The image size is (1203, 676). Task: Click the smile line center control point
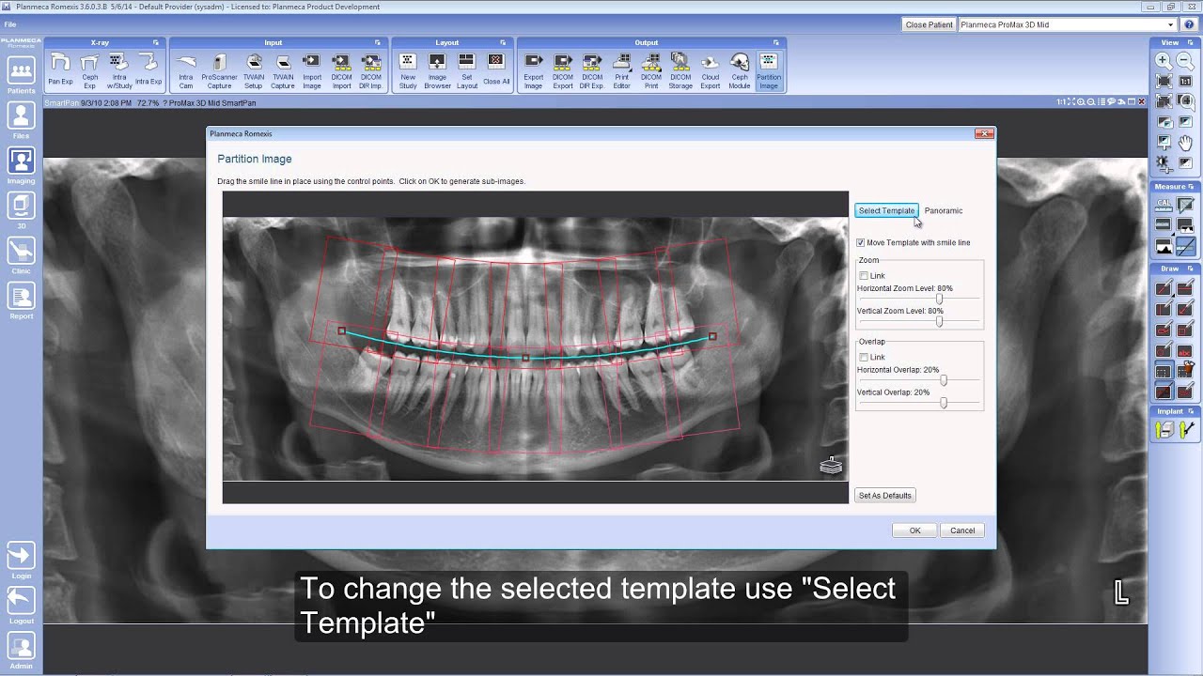524,358
